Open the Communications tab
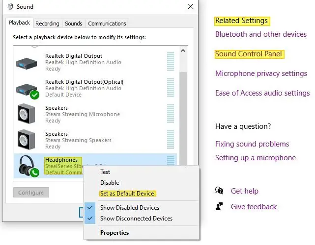Image resolution: width=315 pixels, height=245 pixels. coord(107,24)
